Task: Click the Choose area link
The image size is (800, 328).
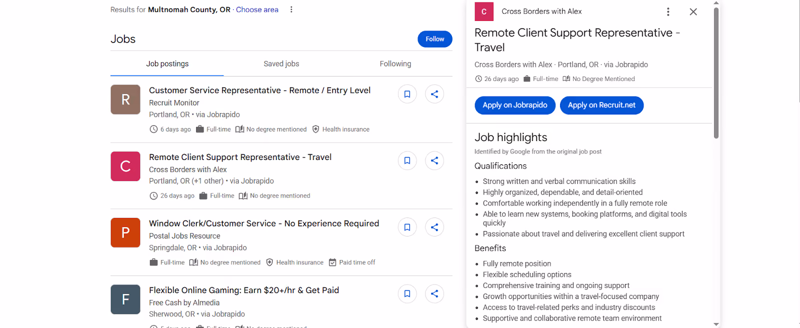Action: 257,9
